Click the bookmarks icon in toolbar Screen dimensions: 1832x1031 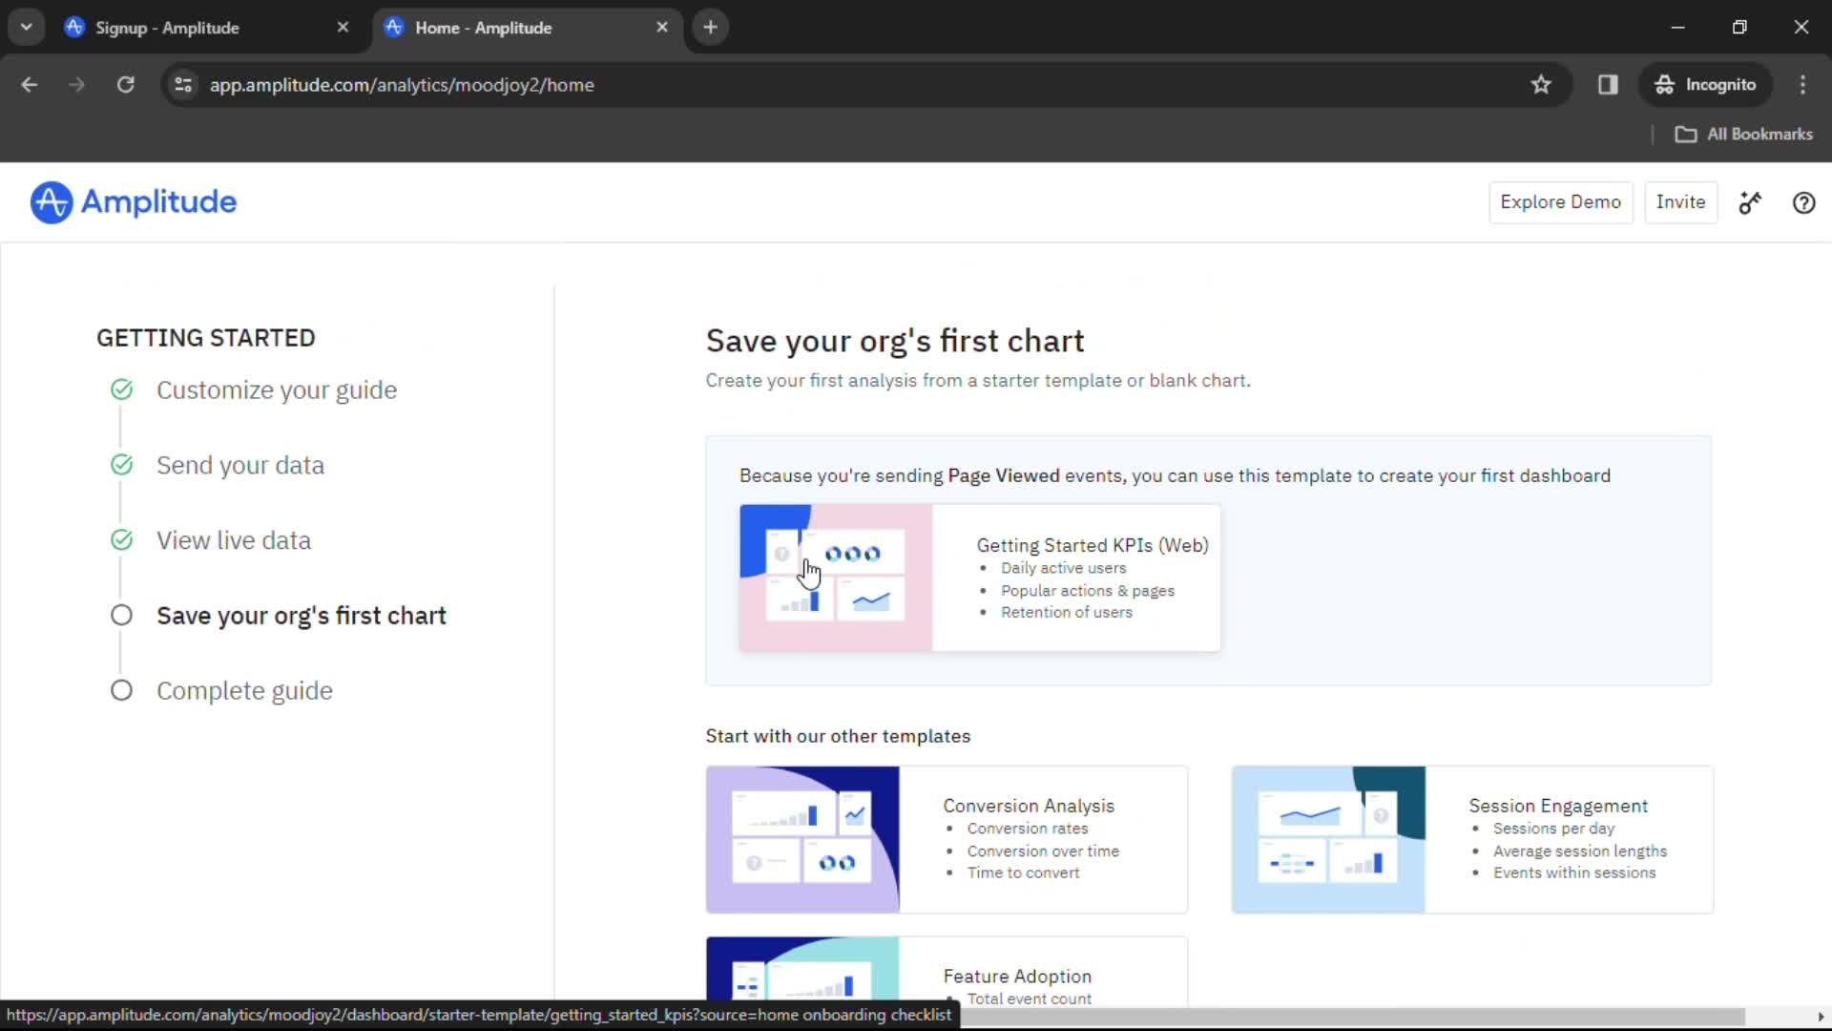point(1541,84)
